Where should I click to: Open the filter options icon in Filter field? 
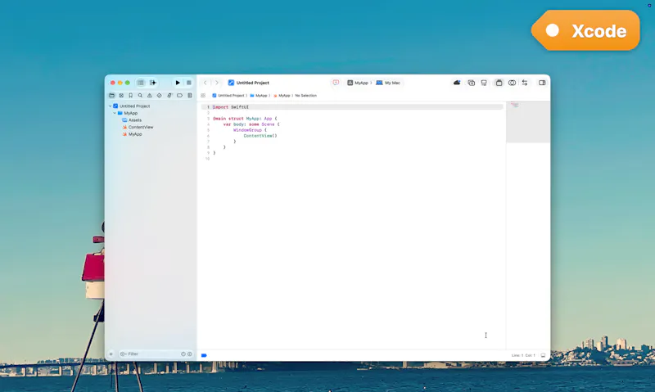[124, 354]
